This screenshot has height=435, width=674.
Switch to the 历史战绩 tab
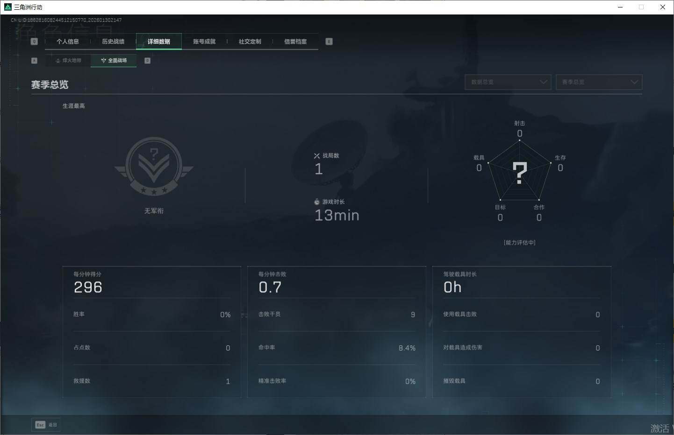pos(113,42)
